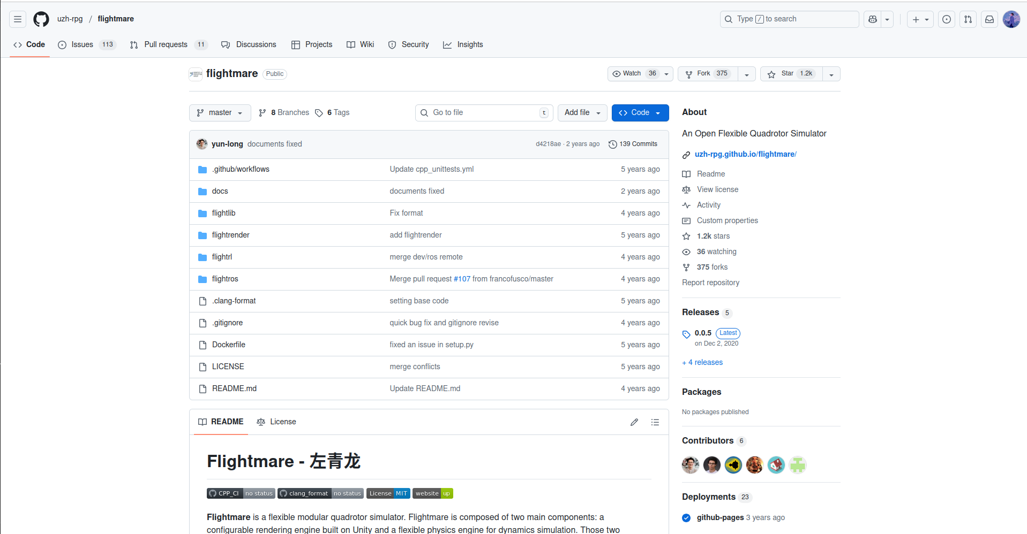Open the Wiki tab
The width and height of the screenshot is (1027, 534).
(x=361, y=44)
